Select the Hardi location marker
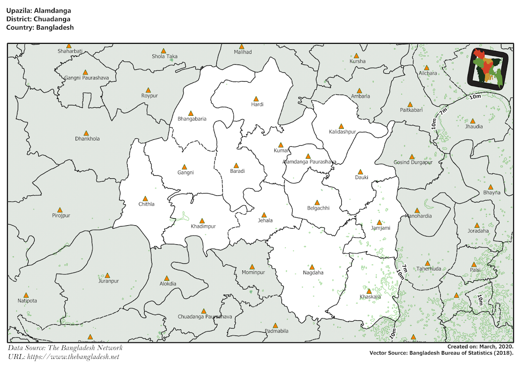521x368 pixels. pos(257,98)
